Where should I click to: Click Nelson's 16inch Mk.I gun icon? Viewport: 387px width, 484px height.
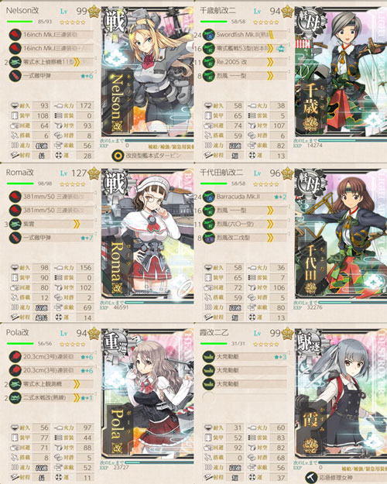(x=15, y=35)
